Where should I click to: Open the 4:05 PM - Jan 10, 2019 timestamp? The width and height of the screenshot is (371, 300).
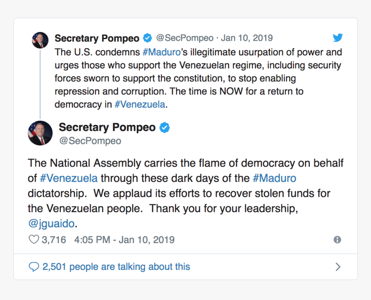(x=124, y=240)
